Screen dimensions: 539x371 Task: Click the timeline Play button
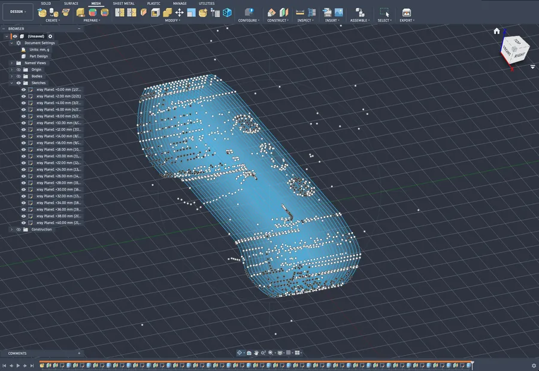coord(18,366)
